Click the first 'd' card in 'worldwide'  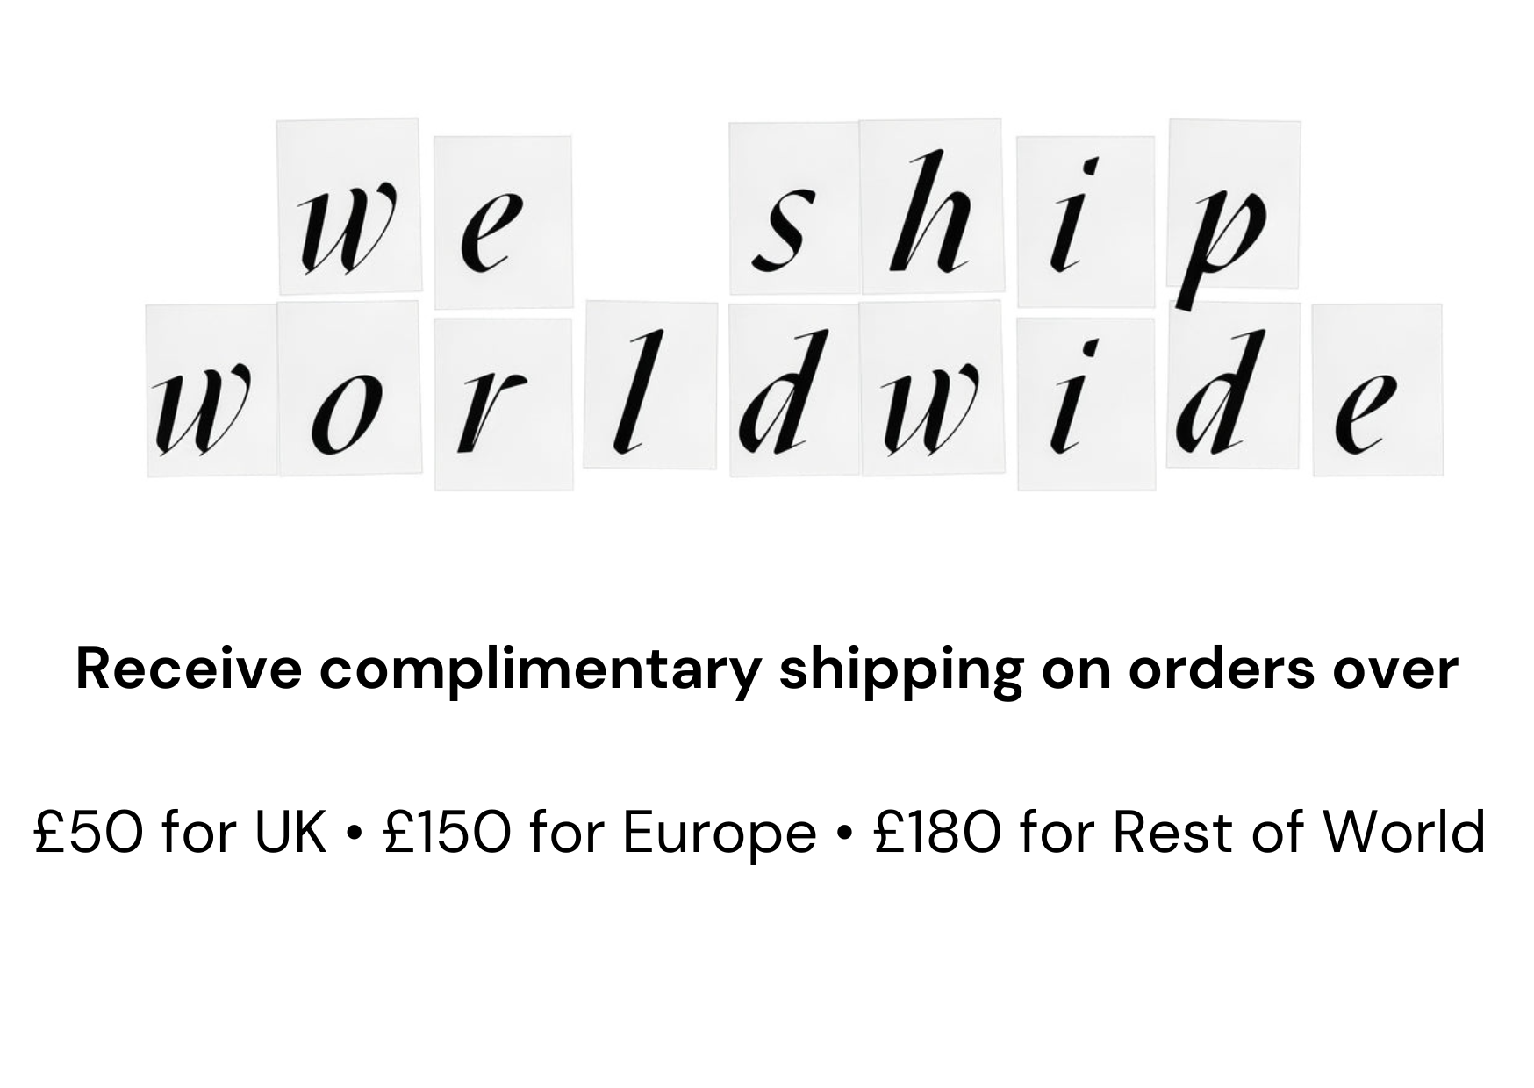[794, 390]
